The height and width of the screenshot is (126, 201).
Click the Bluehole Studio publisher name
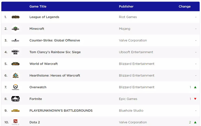(x=131, y=111)
